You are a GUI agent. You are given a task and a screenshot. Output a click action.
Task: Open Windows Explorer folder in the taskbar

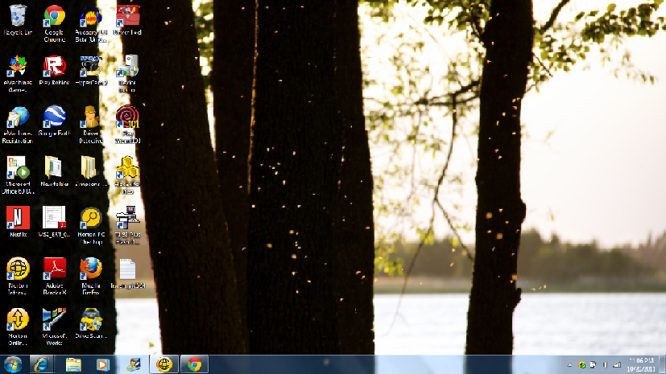[73, 364]
